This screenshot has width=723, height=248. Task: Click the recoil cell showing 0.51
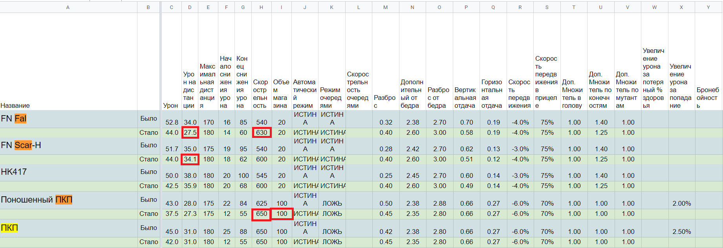coord(466,159)
